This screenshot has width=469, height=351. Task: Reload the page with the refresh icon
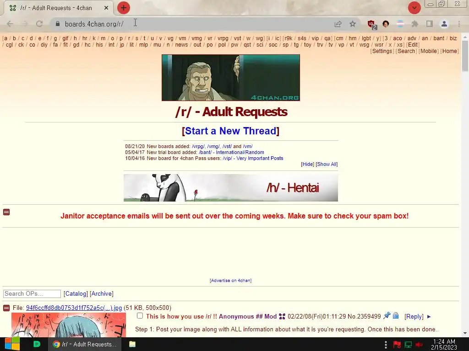[39, 24]
